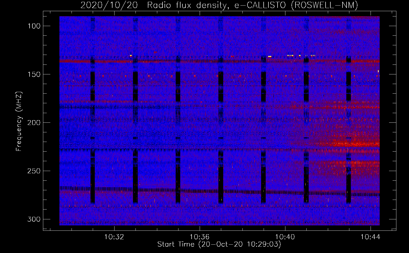Click the 10:32 time tick label
Viewport: 409px width, 253px height.
pyautogui.click(x=114, y=237)
